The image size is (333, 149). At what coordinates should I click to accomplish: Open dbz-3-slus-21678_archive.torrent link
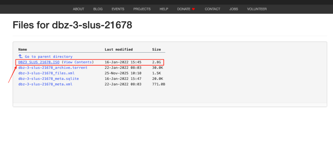[53, 68]
